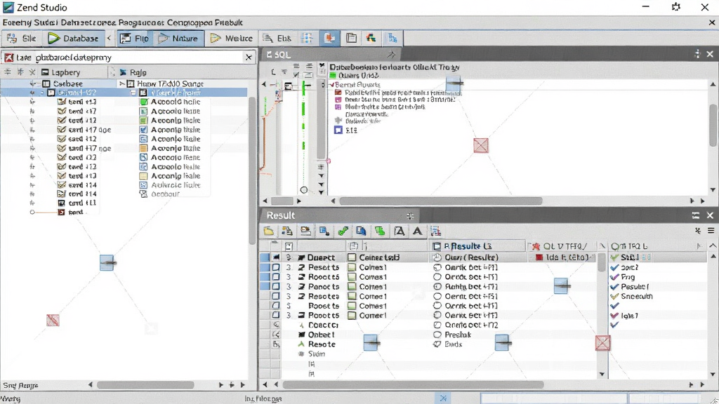Click the options icon beside SQL panel close

click(x=697, y=54)
